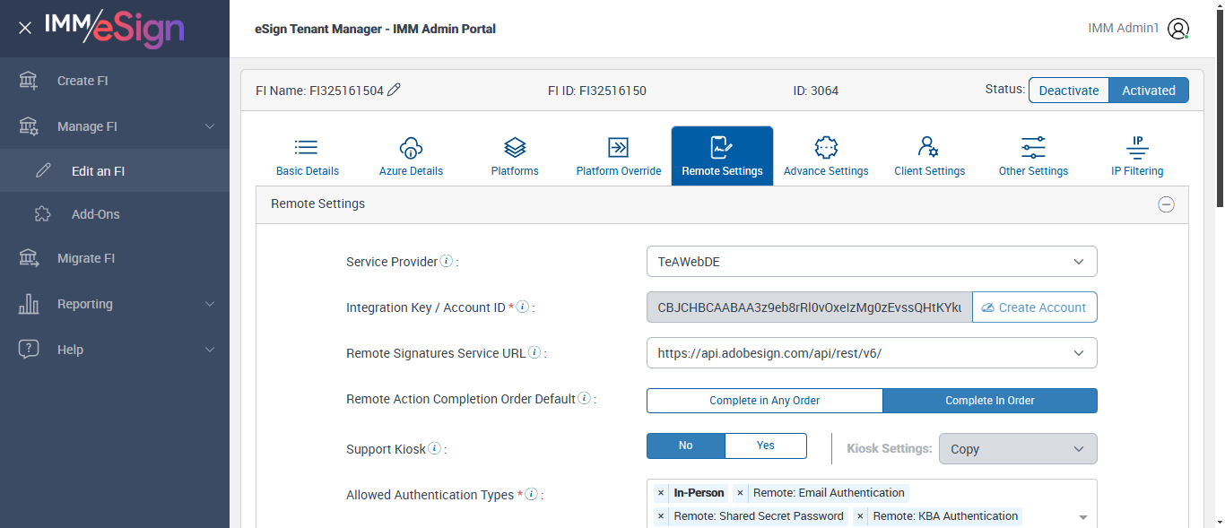1225x528 pixels.
Task: Click the Integration Key / Account ID field
Action: pyautogui.click(x=809, y=307)
